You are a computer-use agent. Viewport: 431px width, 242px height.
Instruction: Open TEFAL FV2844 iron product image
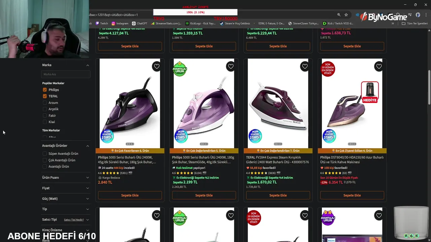pyautogui.click(x=278, y=103)
